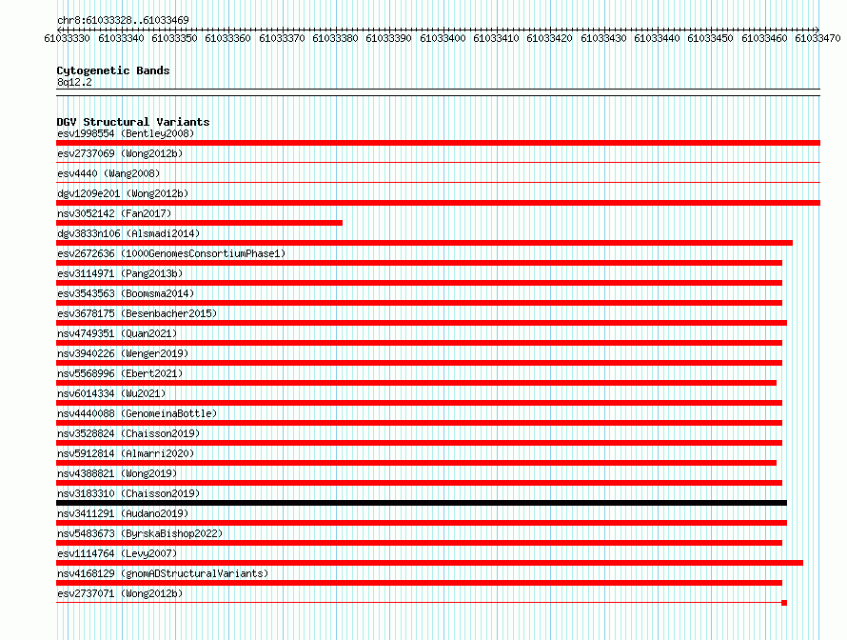
Task: Click the short red bar under nsv3052142
Action: [x=199, y=223]
